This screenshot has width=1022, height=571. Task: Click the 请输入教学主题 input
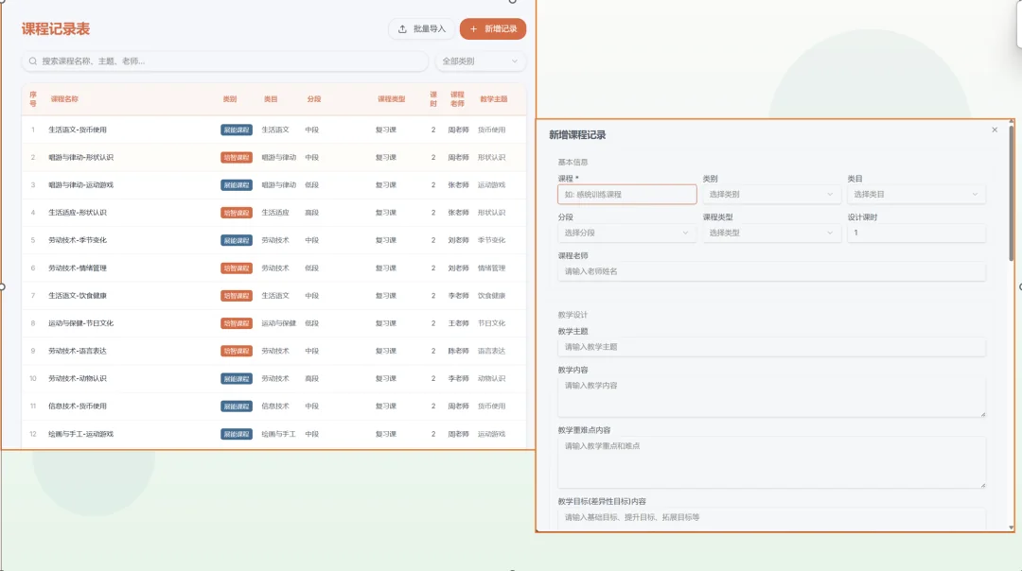[x=771, y=347]
